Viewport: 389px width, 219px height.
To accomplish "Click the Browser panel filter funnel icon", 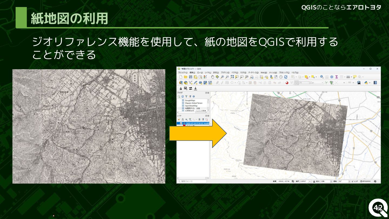I will click(x=186, y=97).
